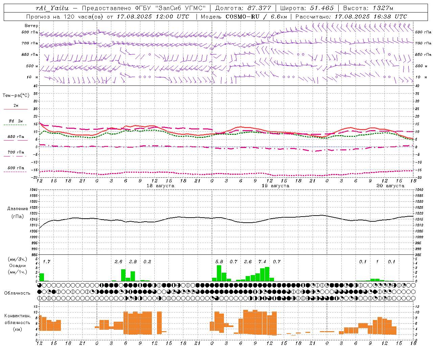Click the 5.8 precipitation total value
433x346 pixels.
[x=219, y=262]
